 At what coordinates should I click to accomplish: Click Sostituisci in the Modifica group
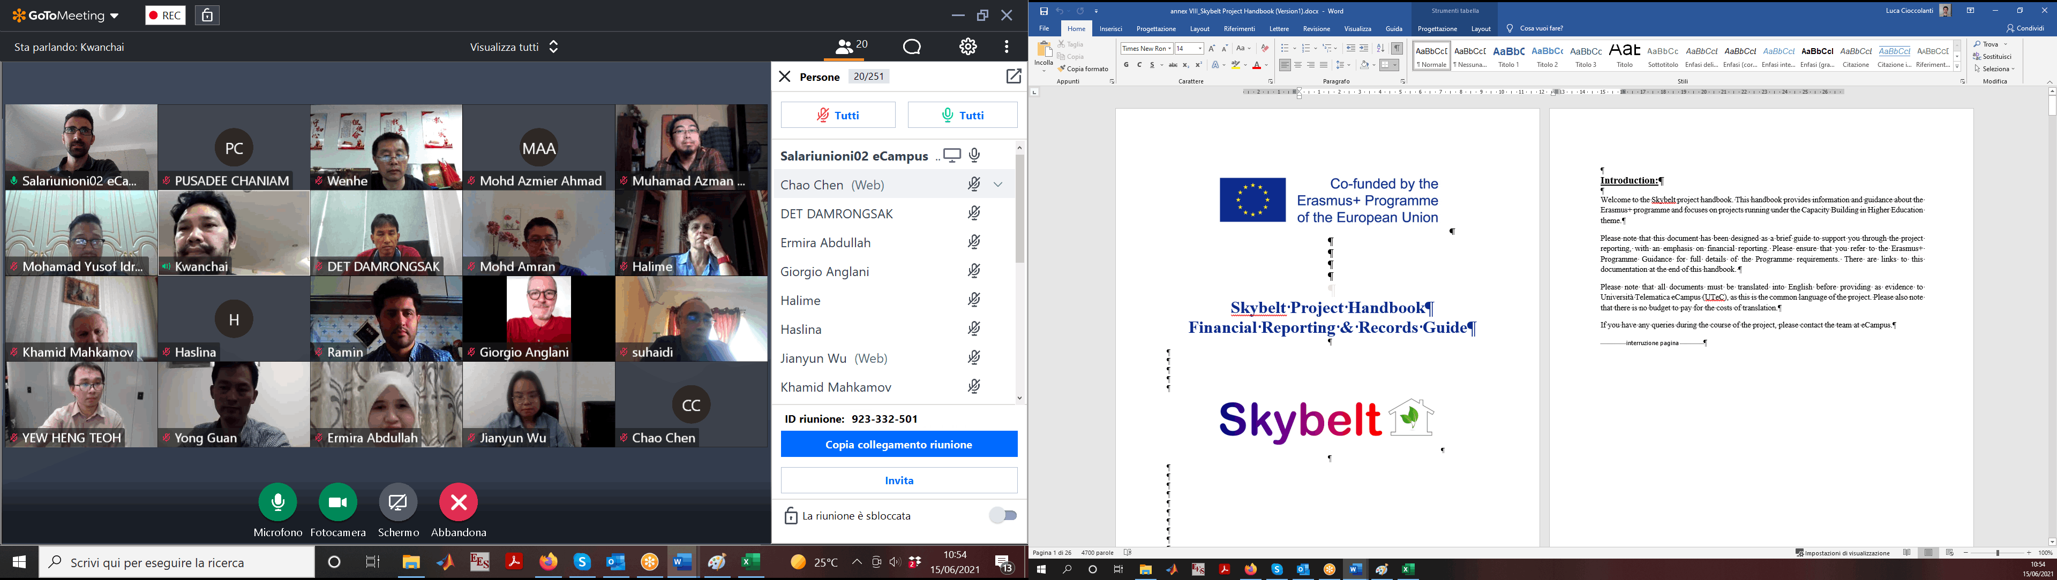(1992, 57)
